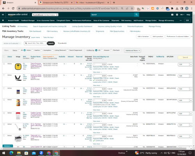Tick the select-all checkbox in the table header

4,57
